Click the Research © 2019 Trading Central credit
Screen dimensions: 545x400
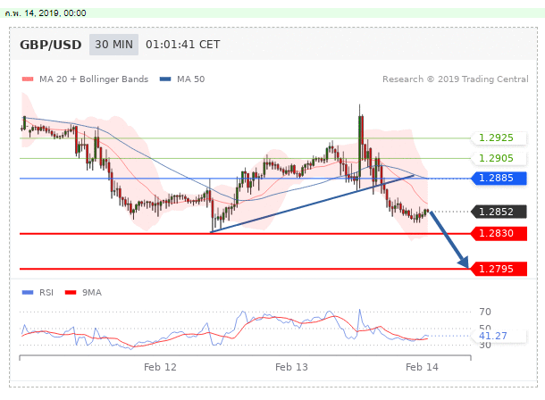click(456, 79)
